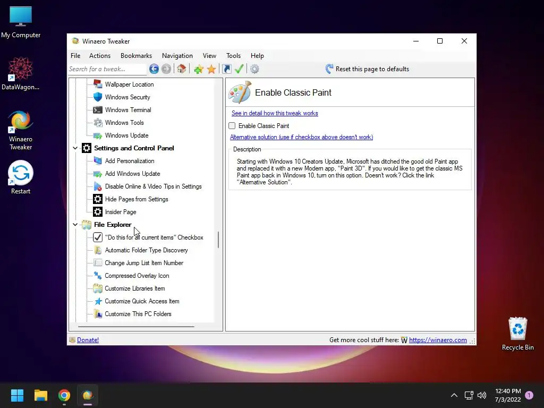Screen dimensions: 544x408
Task: Open the https://winaero.com link
Action: click(438, 340)
